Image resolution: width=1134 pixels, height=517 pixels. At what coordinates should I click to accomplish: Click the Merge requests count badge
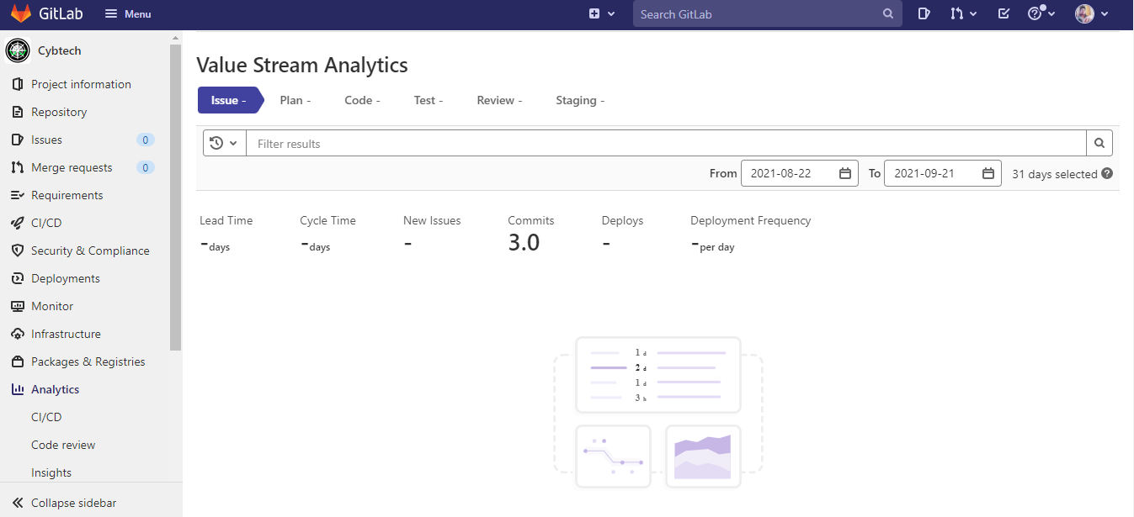point(146,167)
